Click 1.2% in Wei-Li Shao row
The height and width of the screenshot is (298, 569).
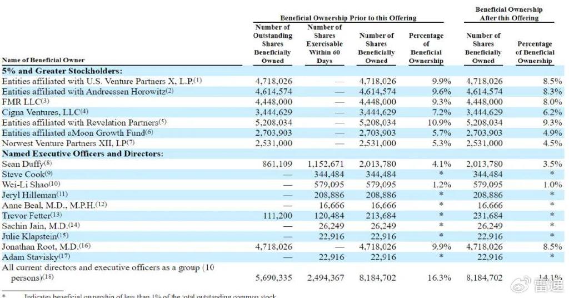(x=441, y=185)
